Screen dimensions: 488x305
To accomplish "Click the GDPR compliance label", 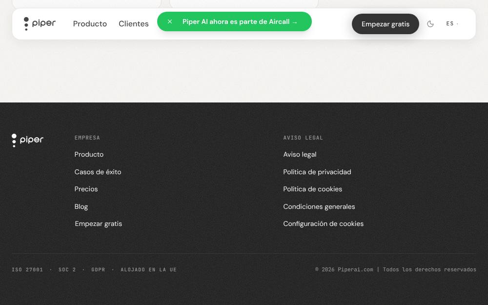I will click(98, 269).
